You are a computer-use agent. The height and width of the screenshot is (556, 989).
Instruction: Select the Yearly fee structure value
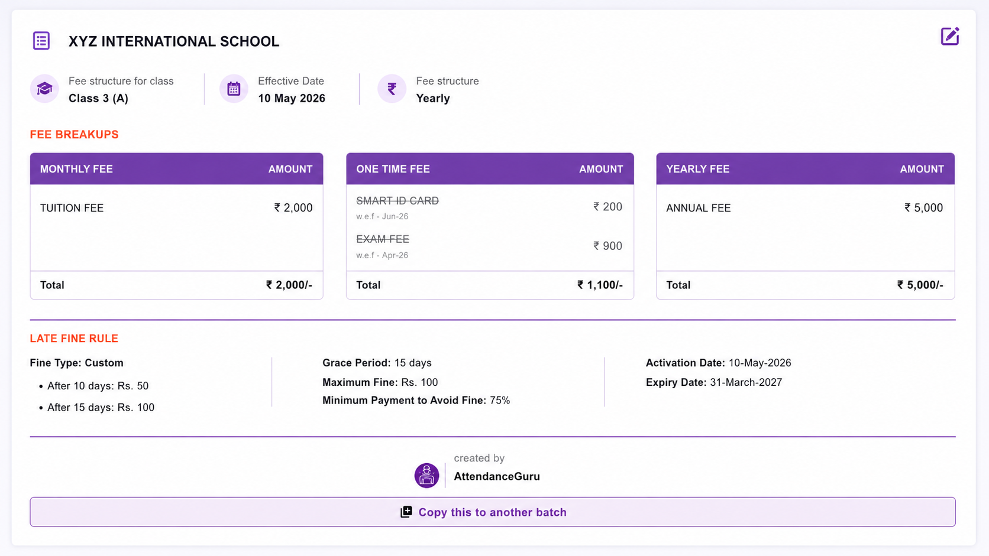click(x=433, y=98)
